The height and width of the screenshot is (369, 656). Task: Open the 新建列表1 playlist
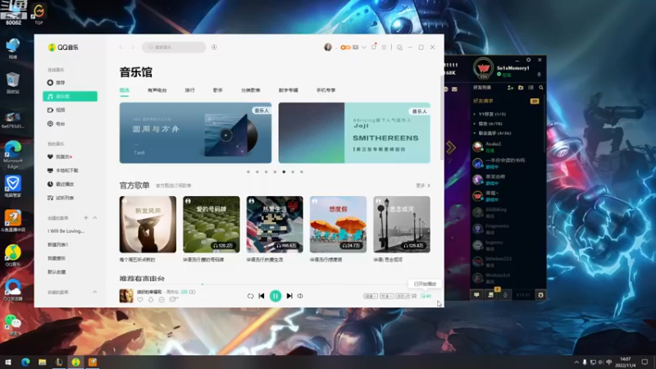point(57,244)
